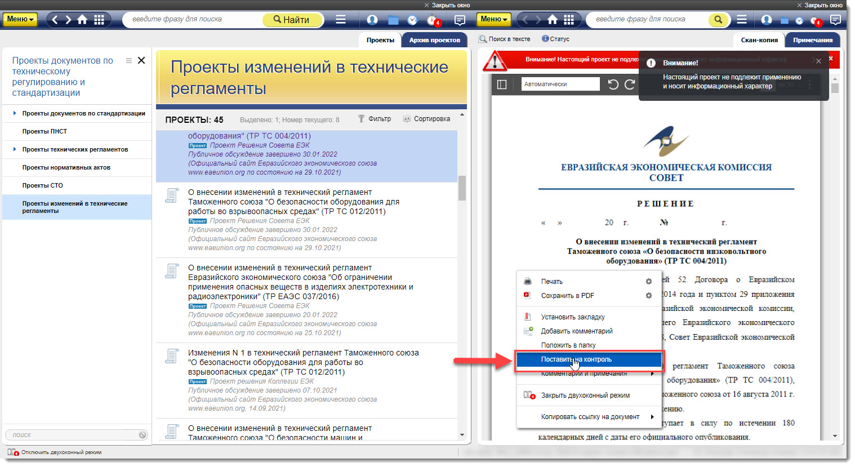Go back using left pane's back arrow
The width and height of the screenshot is (855, 467).
coord(55,20)
